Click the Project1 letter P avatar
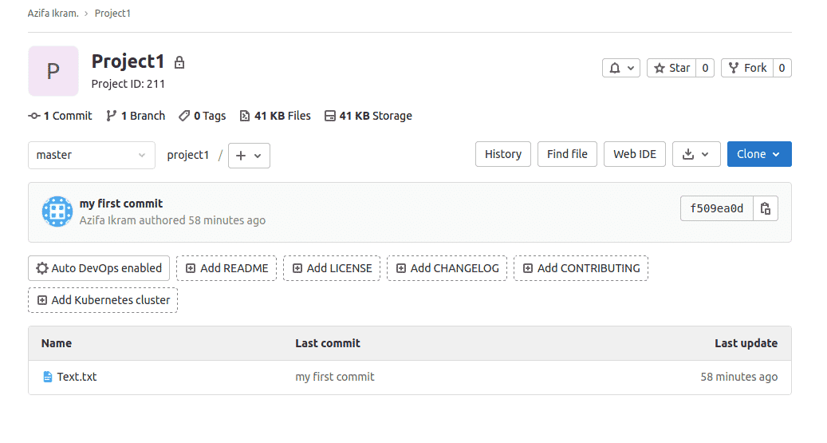This screenshot has width=827, height=443. click(x=53, y=71)
